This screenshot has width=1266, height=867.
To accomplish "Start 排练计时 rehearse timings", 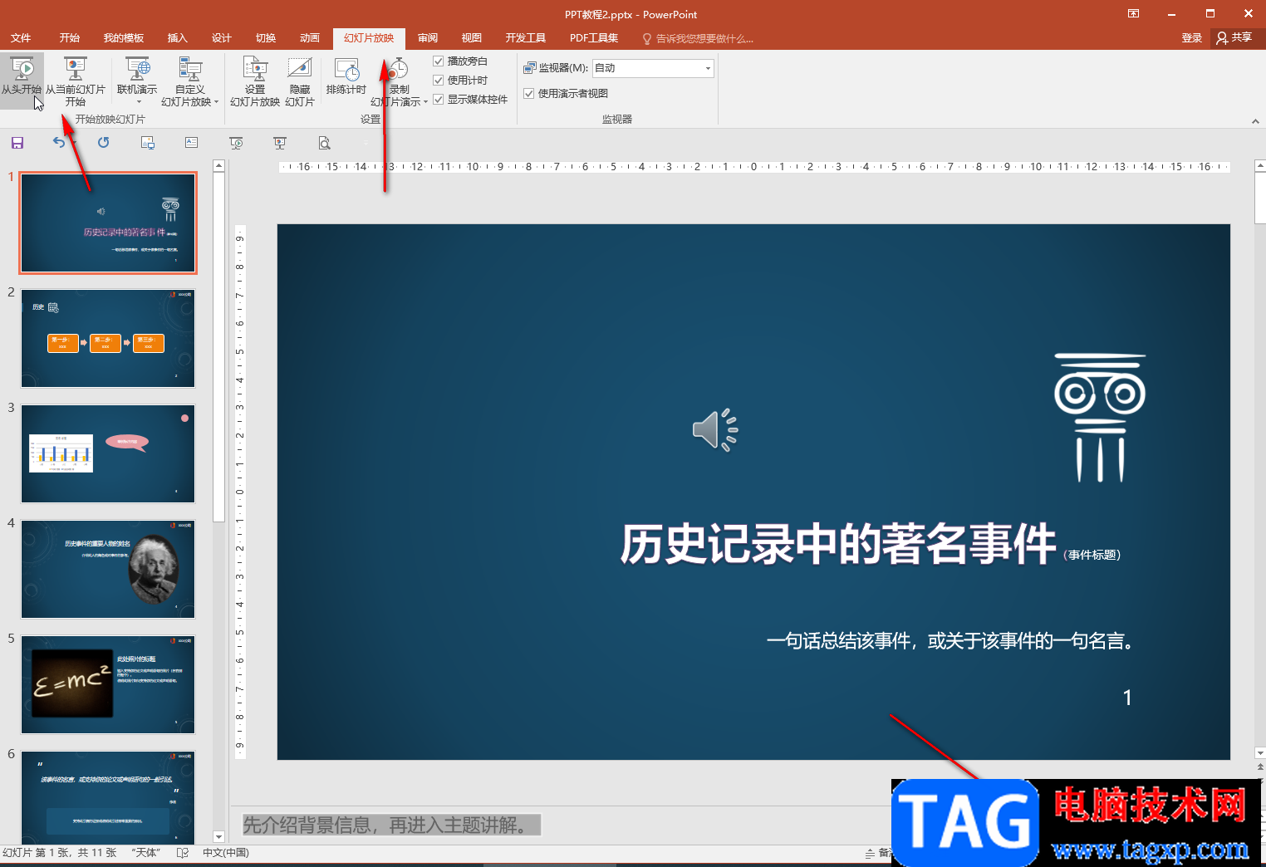I will click(346, 76).
